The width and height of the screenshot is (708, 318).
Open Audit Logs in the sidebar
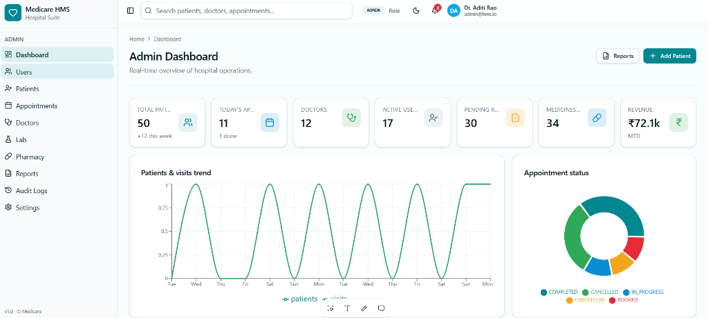point(57,190)
